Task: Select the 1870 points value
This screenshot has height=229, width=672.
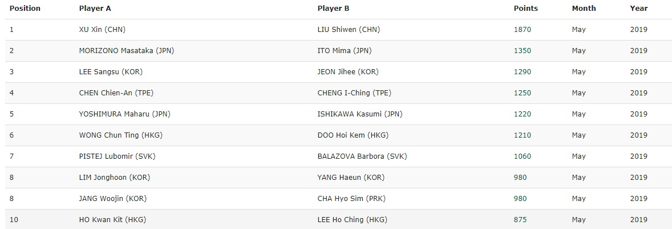Action: point(523,30)
